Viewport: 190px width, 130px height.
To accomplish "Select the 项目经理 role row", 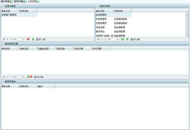I will click(114, 27).
